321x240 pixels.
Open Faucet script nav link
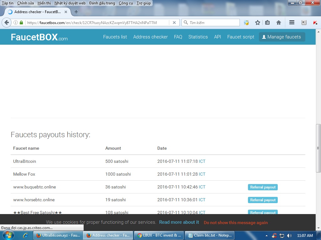[240, 37]
